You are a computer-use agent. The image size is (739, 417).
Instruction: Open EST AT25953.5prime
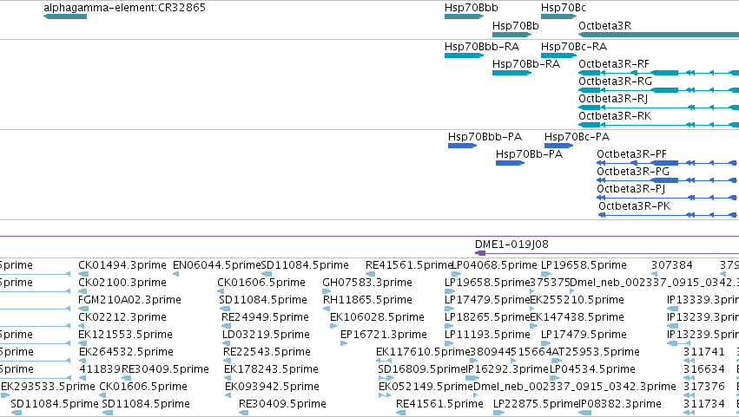pos(556,362)
